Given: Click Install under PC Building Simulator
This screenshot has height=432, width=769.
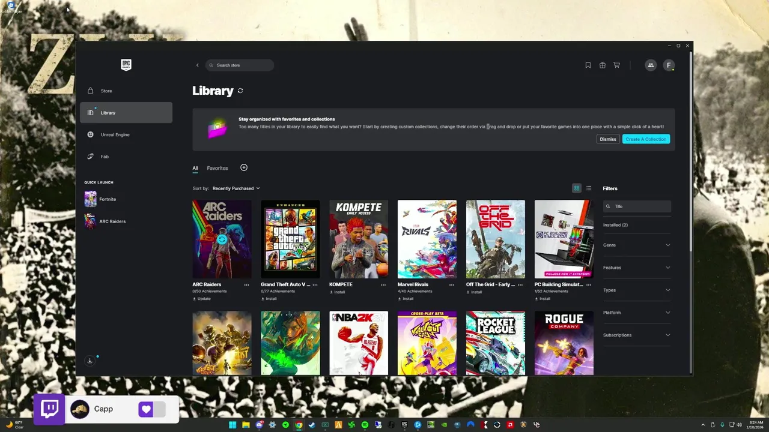Looking at the screenshot, I should coord(543,299).
